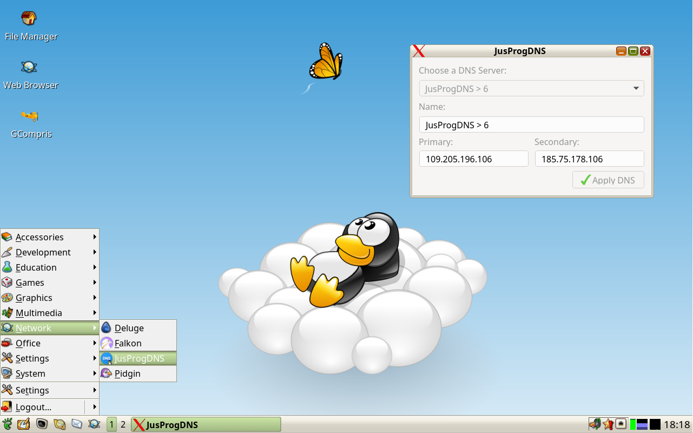This screenshot has width=693, height=433.
Task: Click the Name input field
Action: pyautogui.click(x=531, y=124)
